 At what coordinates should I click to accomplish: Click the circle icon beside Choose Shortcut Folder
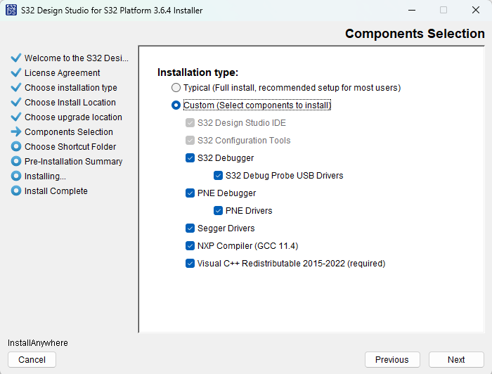pyautogui.click(x=16, y=146)
